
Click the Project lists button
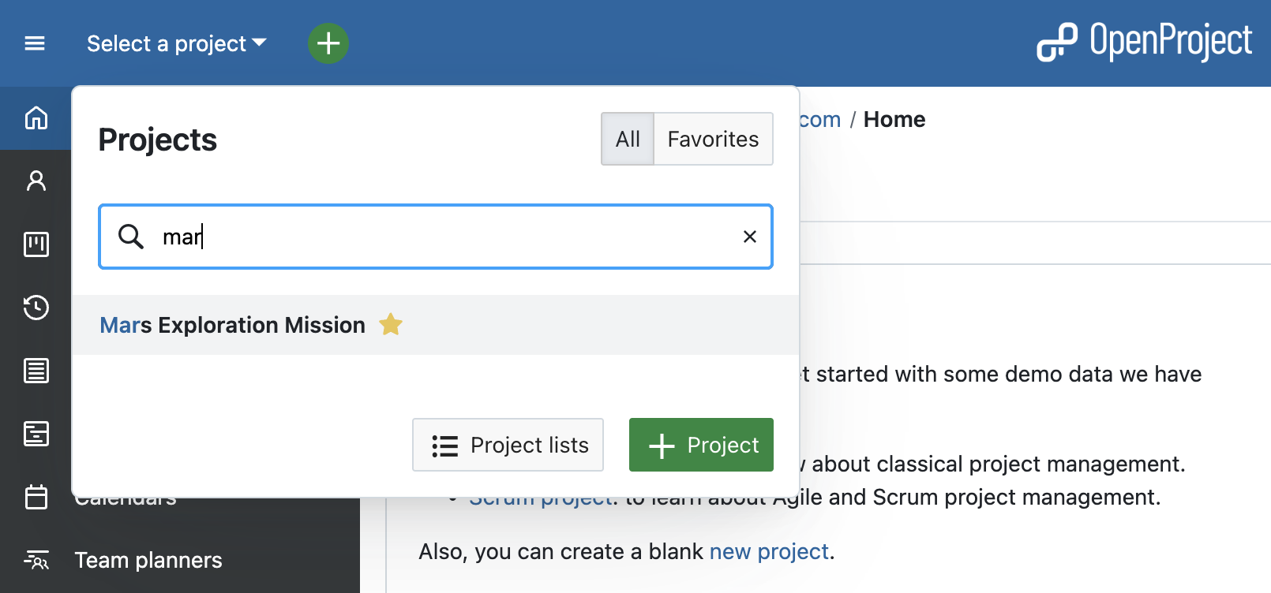[508, 445]
